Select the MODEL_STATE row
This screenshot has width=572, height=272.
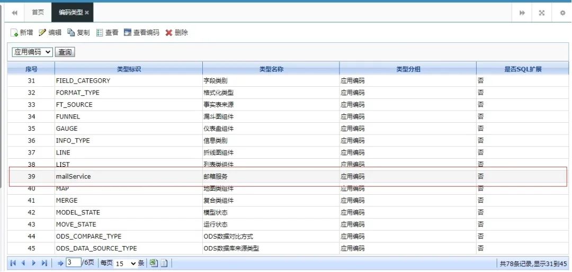point(288,213)
